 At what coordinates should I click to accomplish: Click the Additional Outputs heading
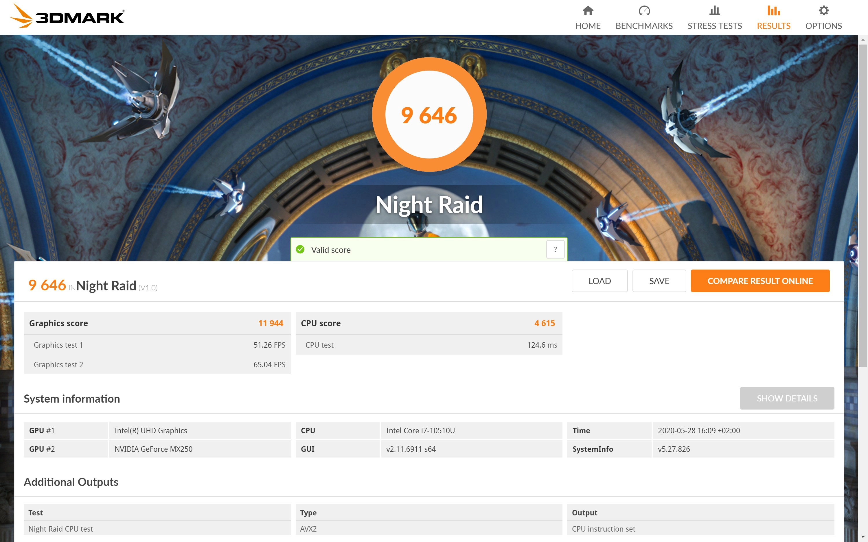71,482
